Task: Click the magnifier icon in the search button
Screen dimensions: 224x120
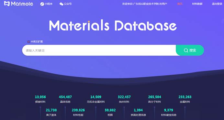Action: pyautogui.click(x=186, y=50)
